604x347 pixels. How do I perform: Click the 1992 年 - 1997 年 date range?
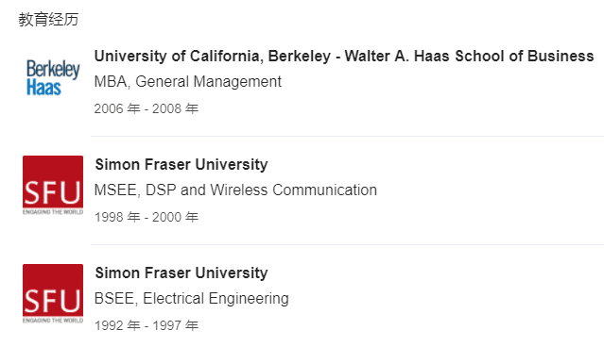147,325
